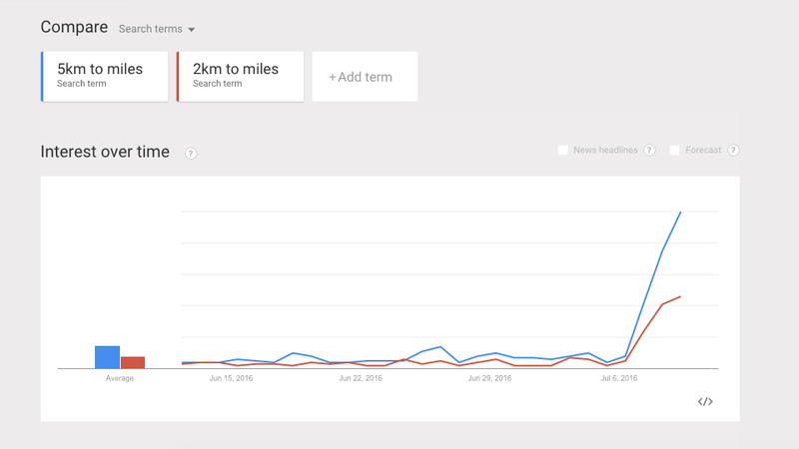Click the Jul 6, 2016 axis label
Image resolution: width=799 pixels, height=449 pixels.
[619, 378]
